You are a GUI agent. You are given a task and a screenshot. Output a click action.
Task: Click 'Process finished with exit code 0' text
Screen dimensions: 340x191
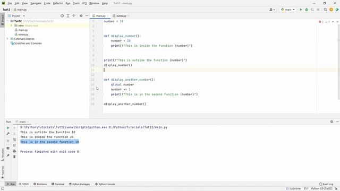click(x=49, y=152)
